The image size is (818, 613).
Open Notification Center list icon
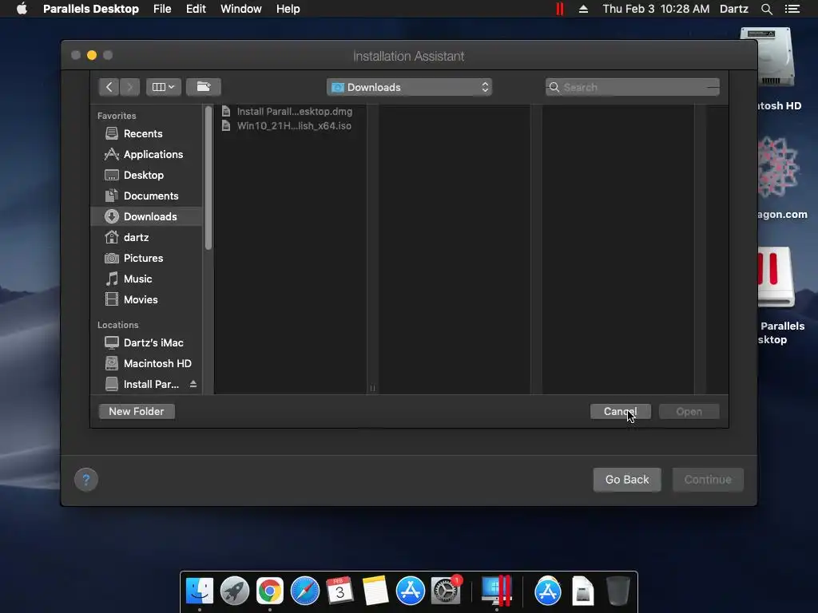pyautogui.click(x=792, y=9)
